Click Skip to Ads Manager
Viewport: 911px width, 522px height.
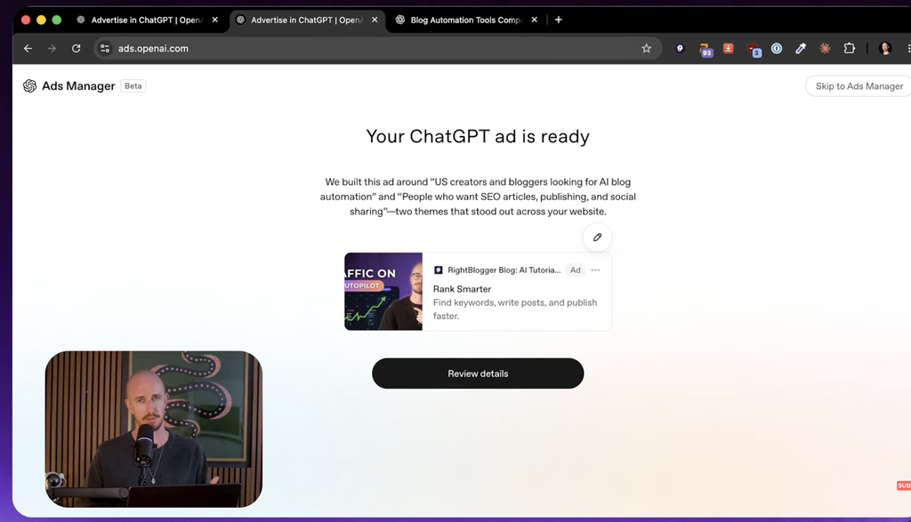(x=859, y=86)
